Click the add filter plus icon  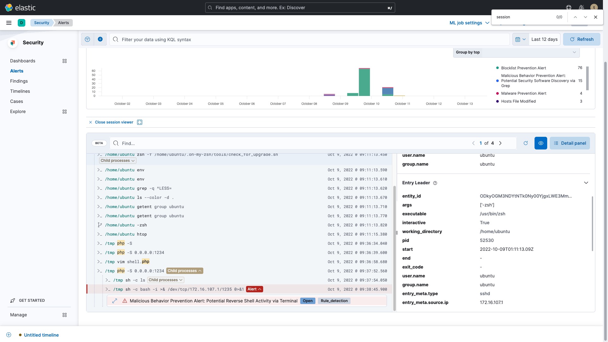(x=100, y=39)
